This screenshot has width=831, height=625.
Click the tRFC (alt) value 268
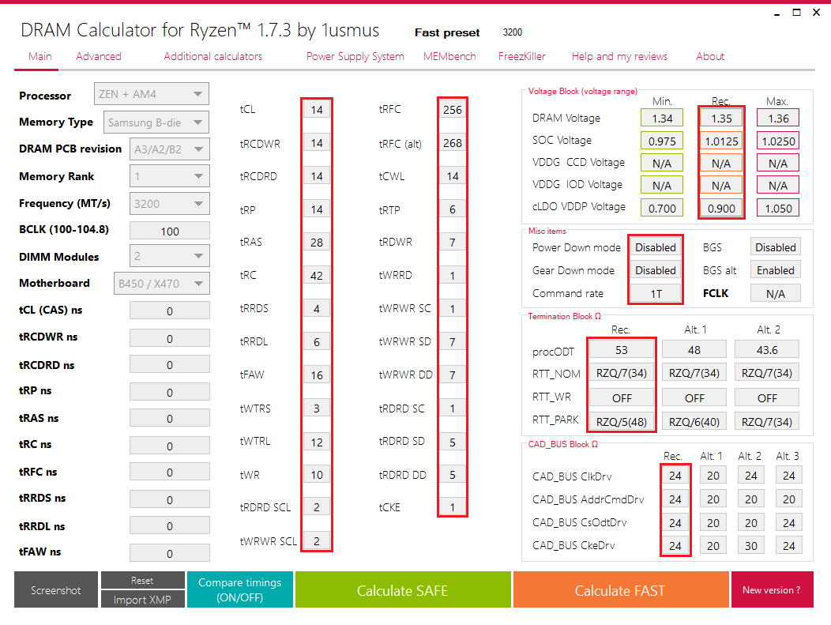452,143
